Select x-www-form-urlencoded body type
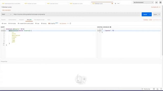 coord(25,24)
